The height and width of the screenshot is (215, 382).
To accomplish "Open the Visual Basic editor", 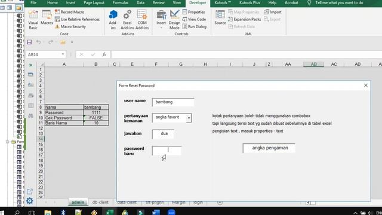I will (x=33, y=20).
